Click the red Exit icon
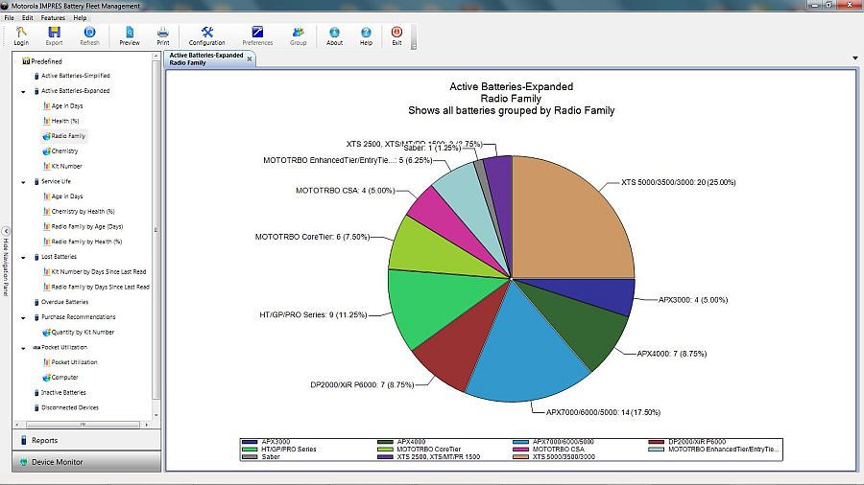The width and height of the screenshot is (864, 485). coord(396,36)
